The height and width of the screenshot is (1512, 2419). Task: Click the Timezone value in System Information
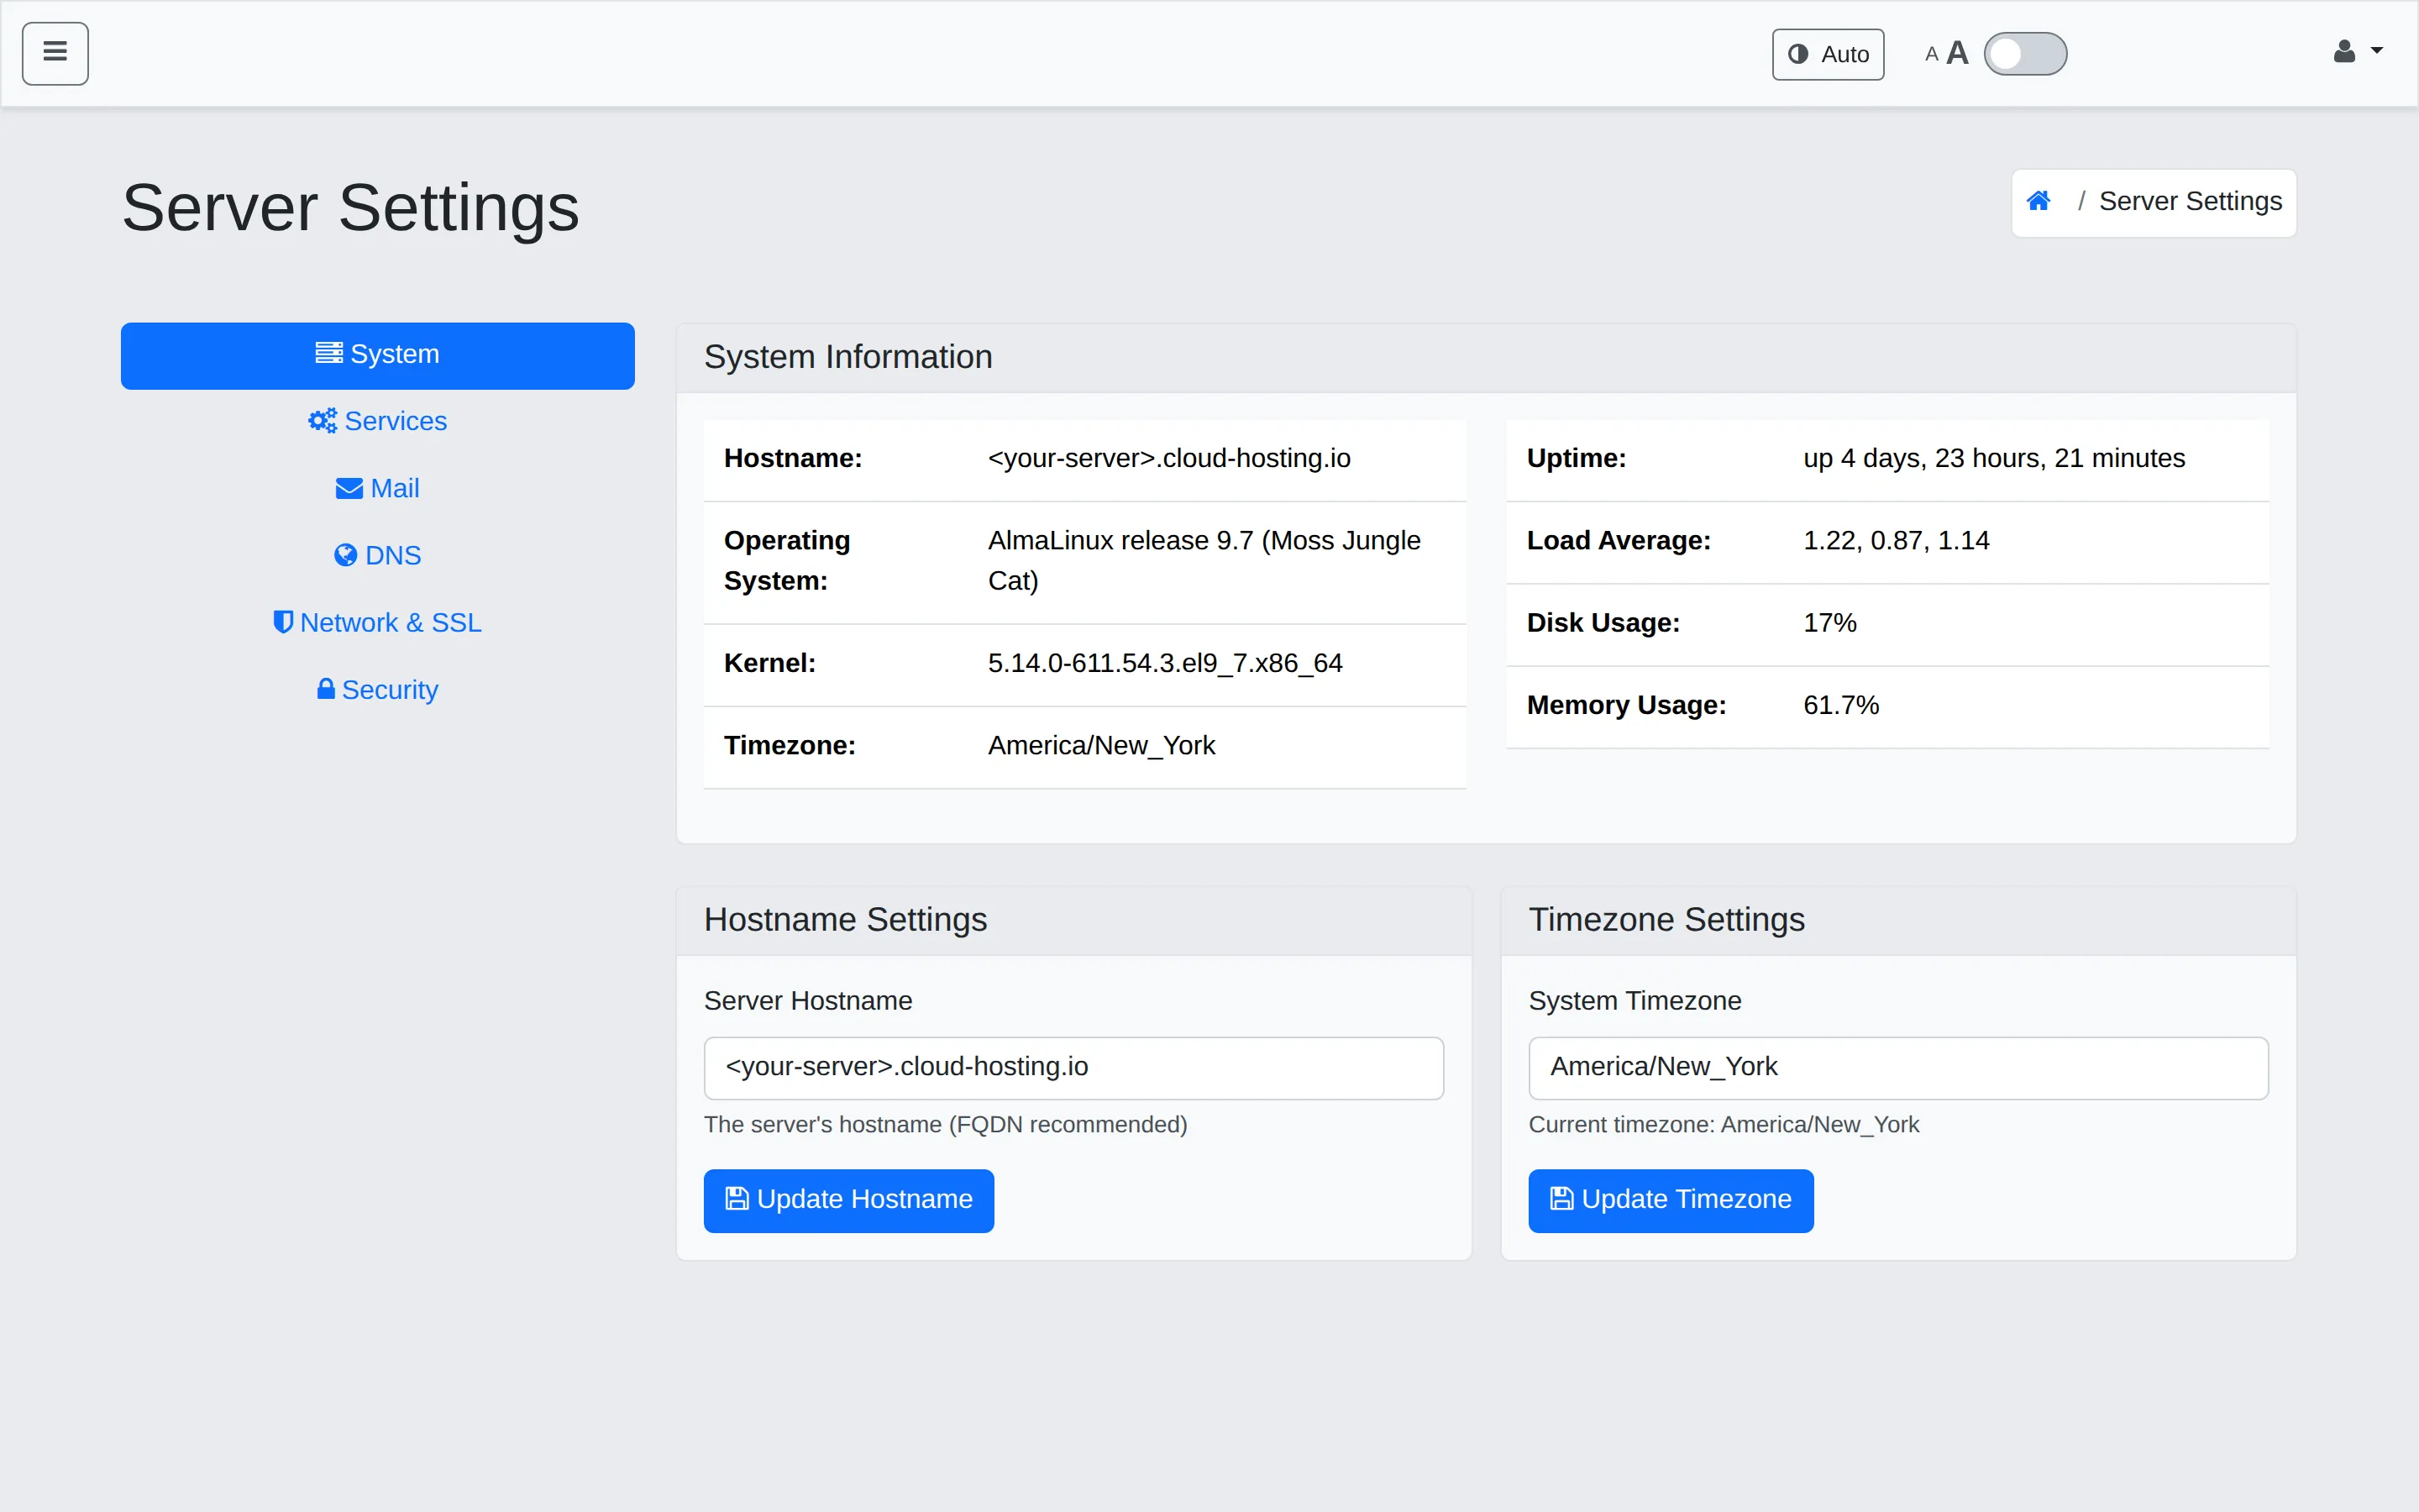(1100, 746)
